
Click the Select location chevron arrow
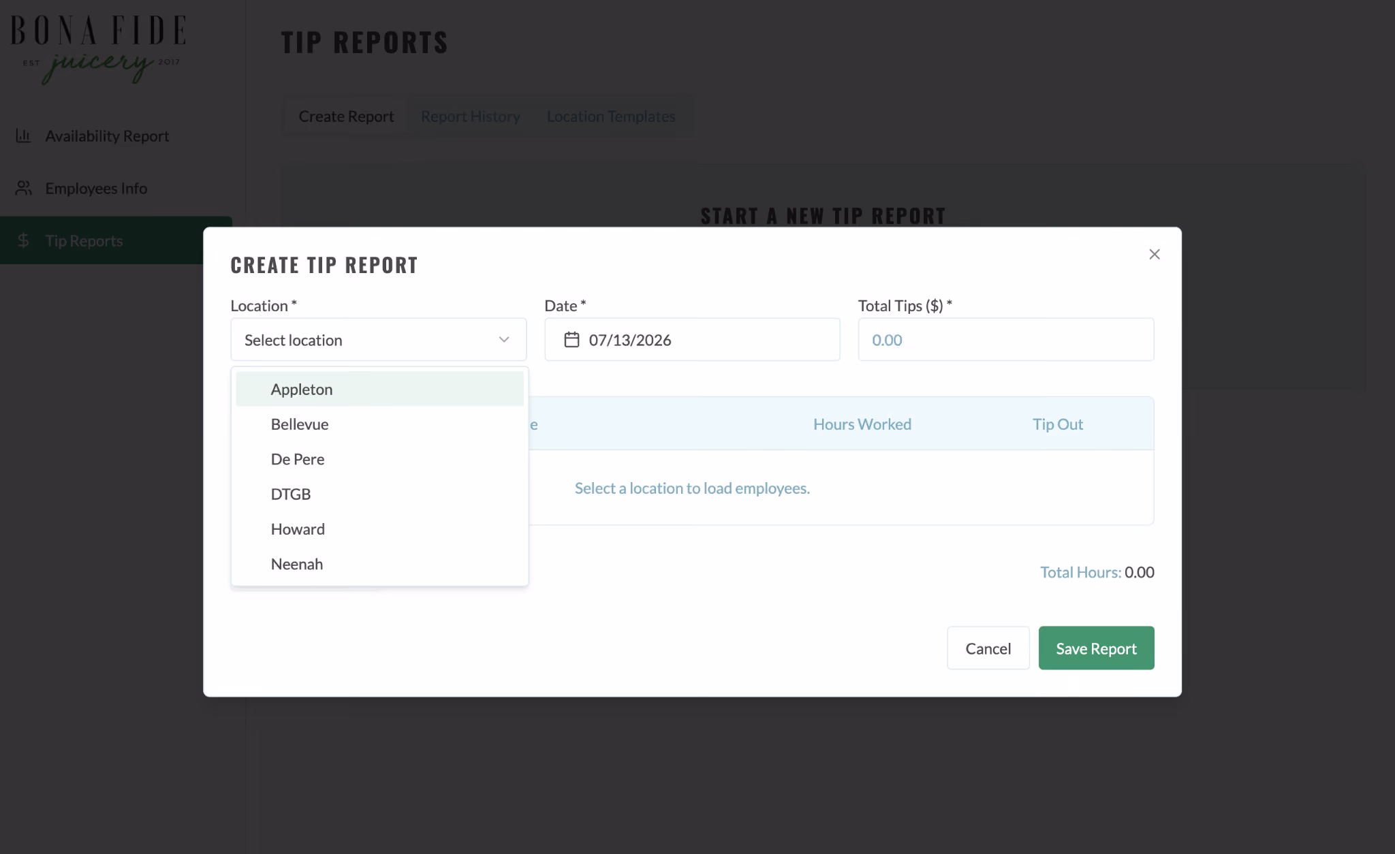click(x=503, y=339)
